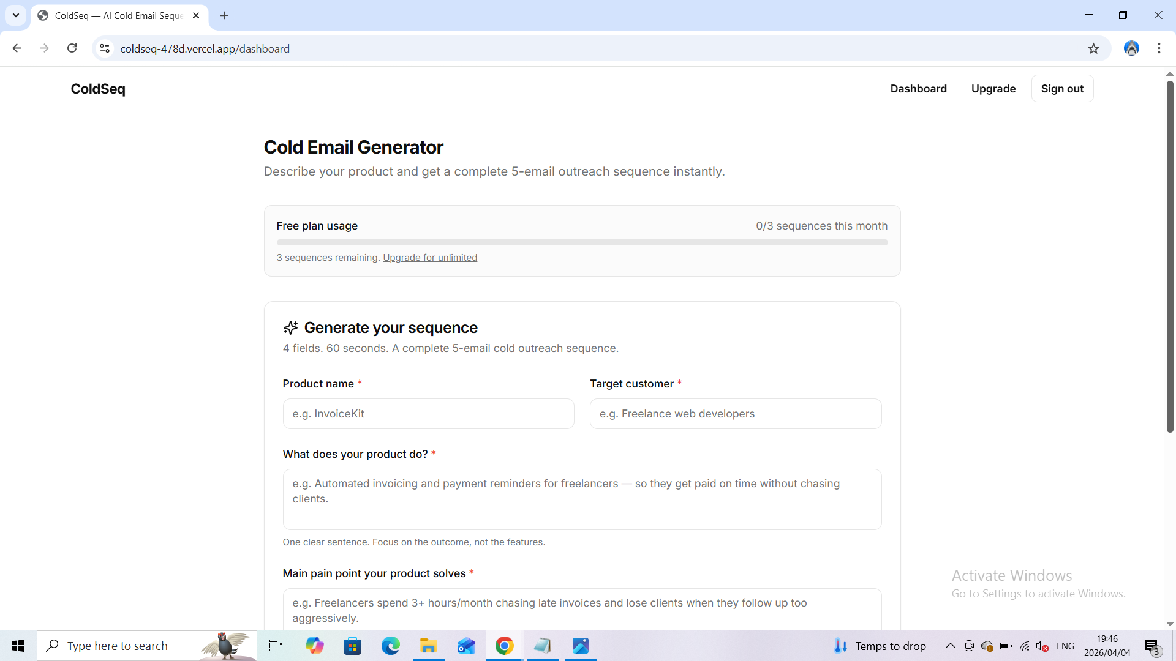
Task: Open a new browser tab
Action: point(224,15)
